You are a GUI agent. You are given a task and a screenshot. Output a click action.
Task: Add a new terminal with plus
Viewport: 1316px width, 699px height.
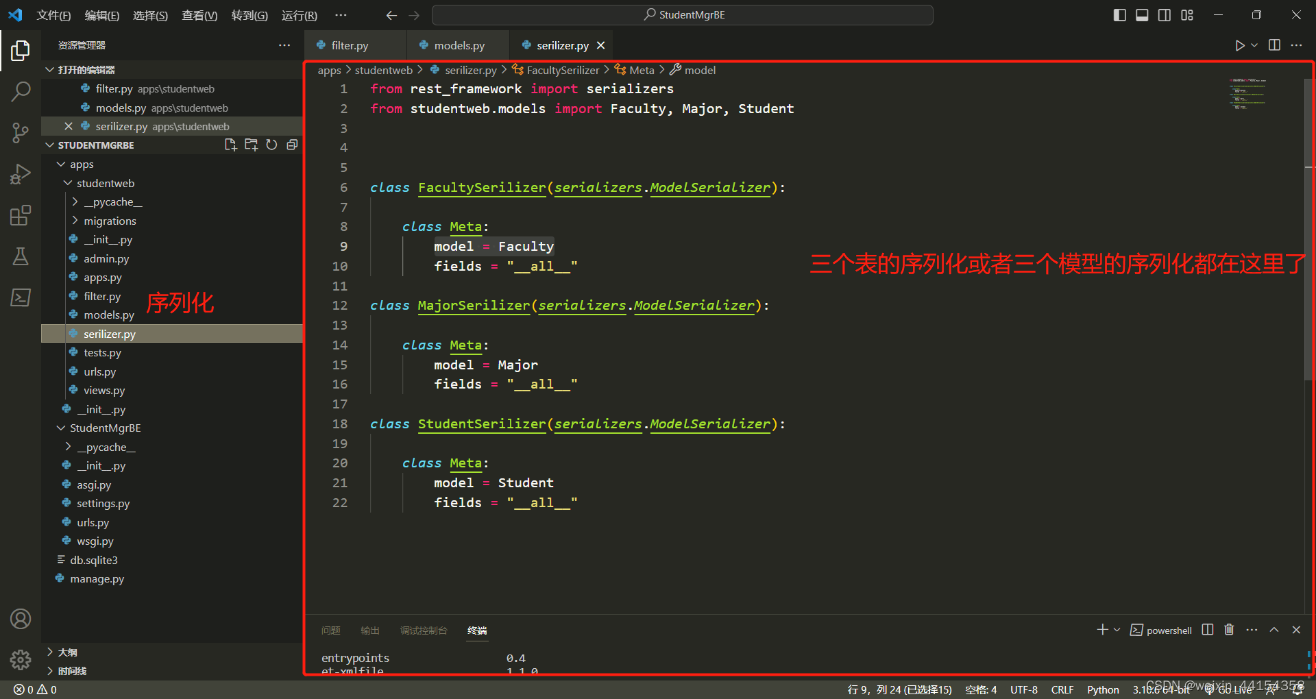click(x=1102, y=630)
